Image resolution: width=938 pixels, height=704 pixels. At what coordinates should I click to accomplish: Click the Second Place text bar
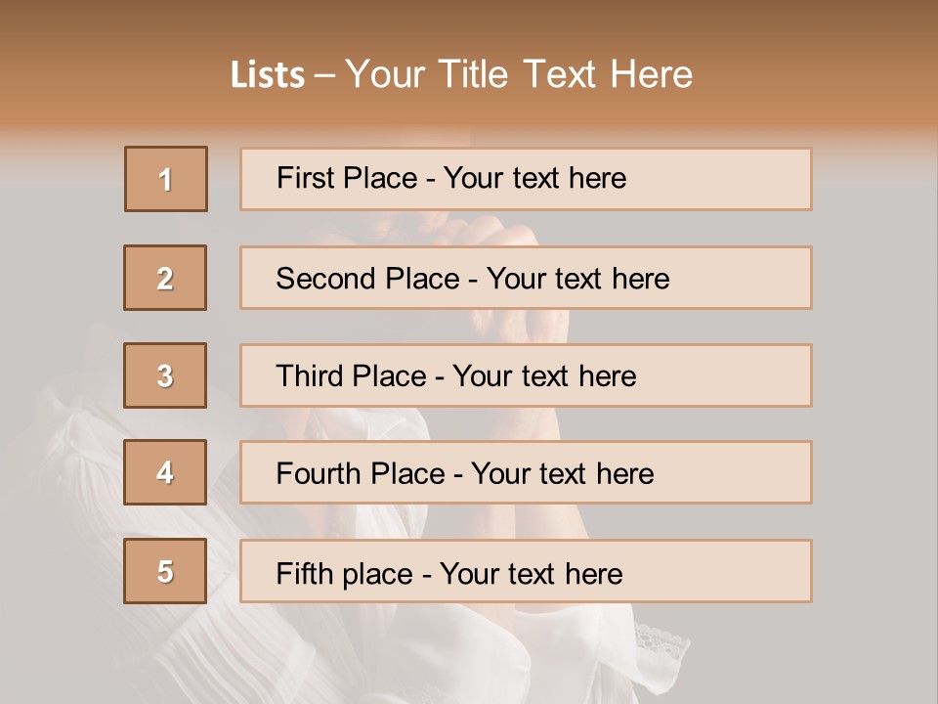click(526, 278)
